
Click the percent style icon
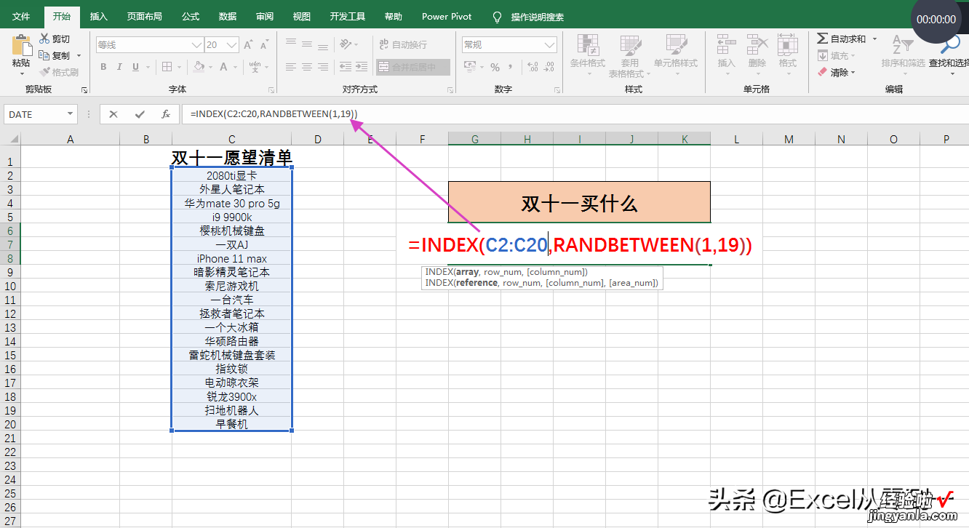[x=495, y=67]
